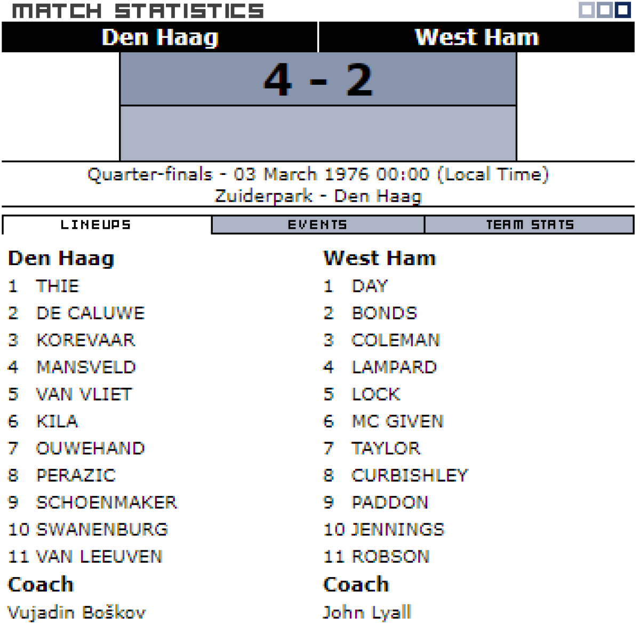Click the middle square icon in the header
Viewport: 640px width, 624px height.
point(604,10)
